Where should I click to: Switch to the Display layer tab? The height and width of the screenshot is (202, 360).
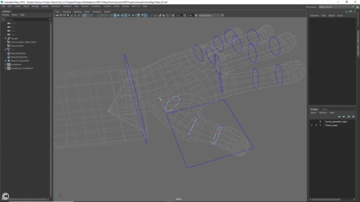[x=314, y=109]
